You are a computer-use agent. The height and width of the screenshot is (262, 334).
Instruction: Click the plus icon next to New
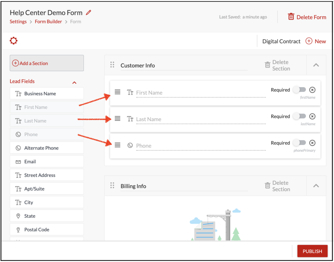click(x=309, y=41)
